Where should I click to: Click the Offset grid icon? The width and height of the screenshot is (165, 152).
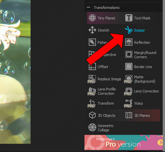[92, 66]
